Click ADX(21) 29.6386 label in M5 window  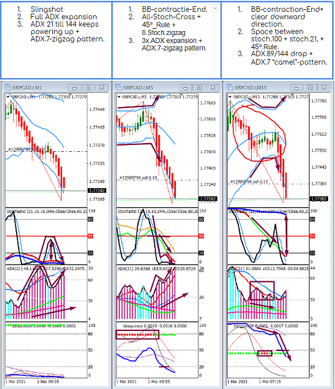157,269
